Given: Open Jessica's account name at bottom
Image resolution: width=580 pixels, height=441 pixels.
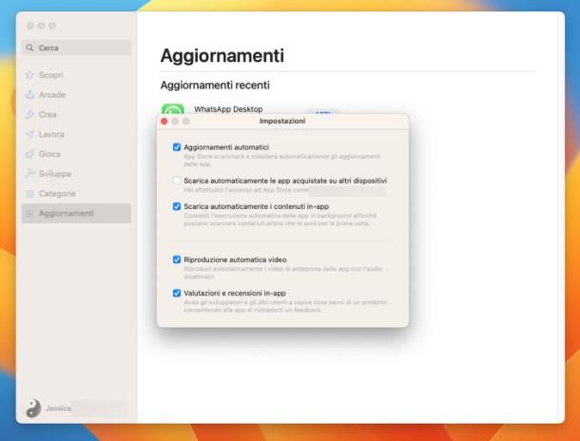Looking at the screenshot, I should pyautogui.click(x=58, y=408).
